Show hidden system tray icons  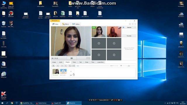(x=165, y=103)
